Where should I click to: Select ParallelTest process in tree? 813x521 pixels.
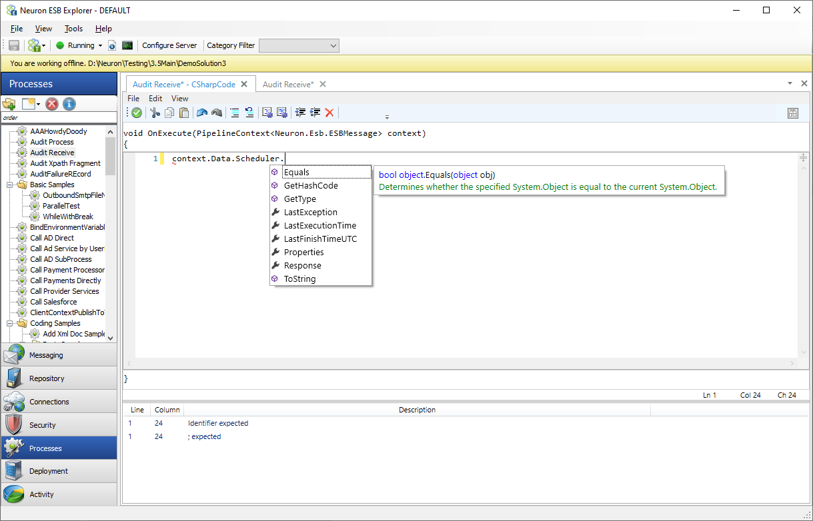click(x=61, y=206)
